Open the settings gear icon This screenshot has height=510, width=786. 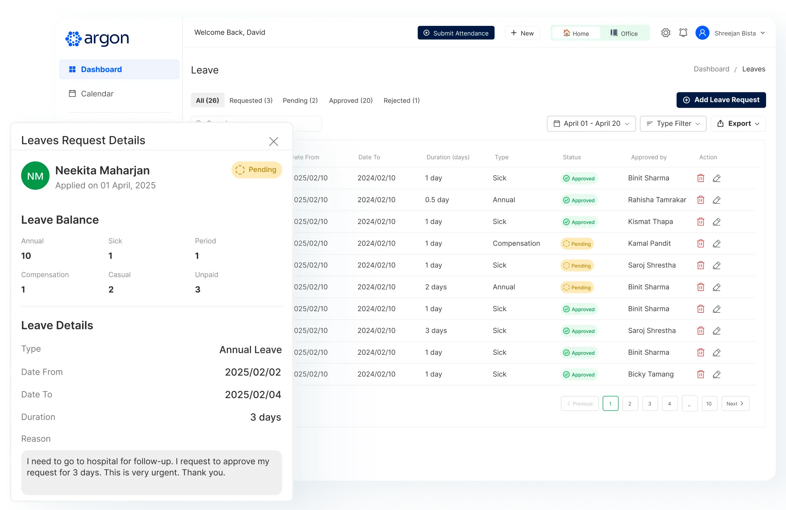pyautogui.click(x=665, y=33)
